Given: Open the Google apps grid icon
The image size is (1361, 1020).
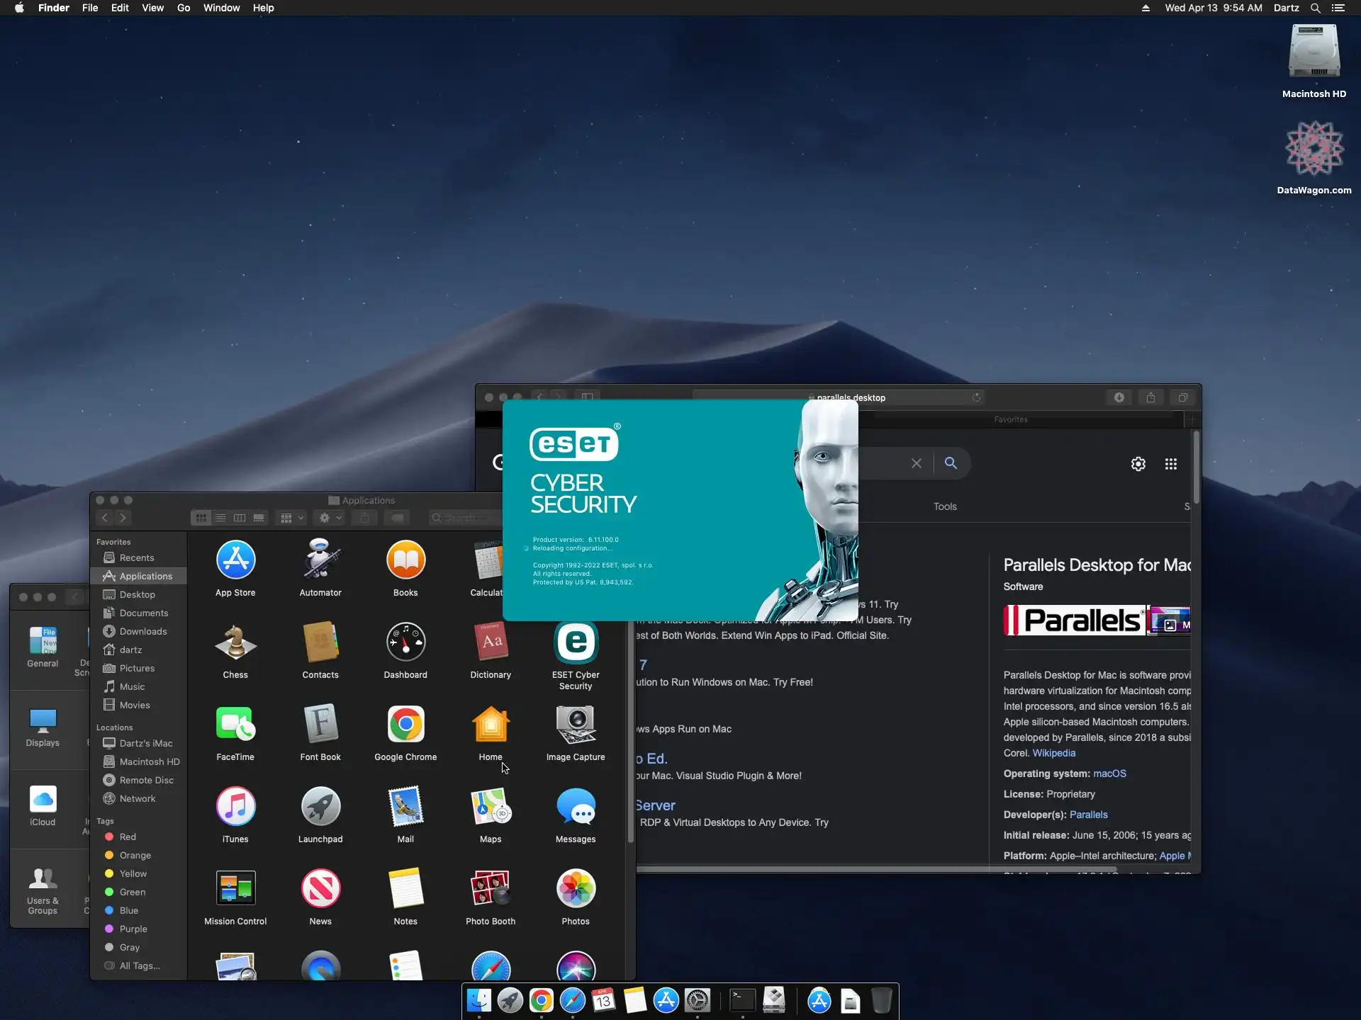Looking at the screenshot, I should coord(1171,464).
